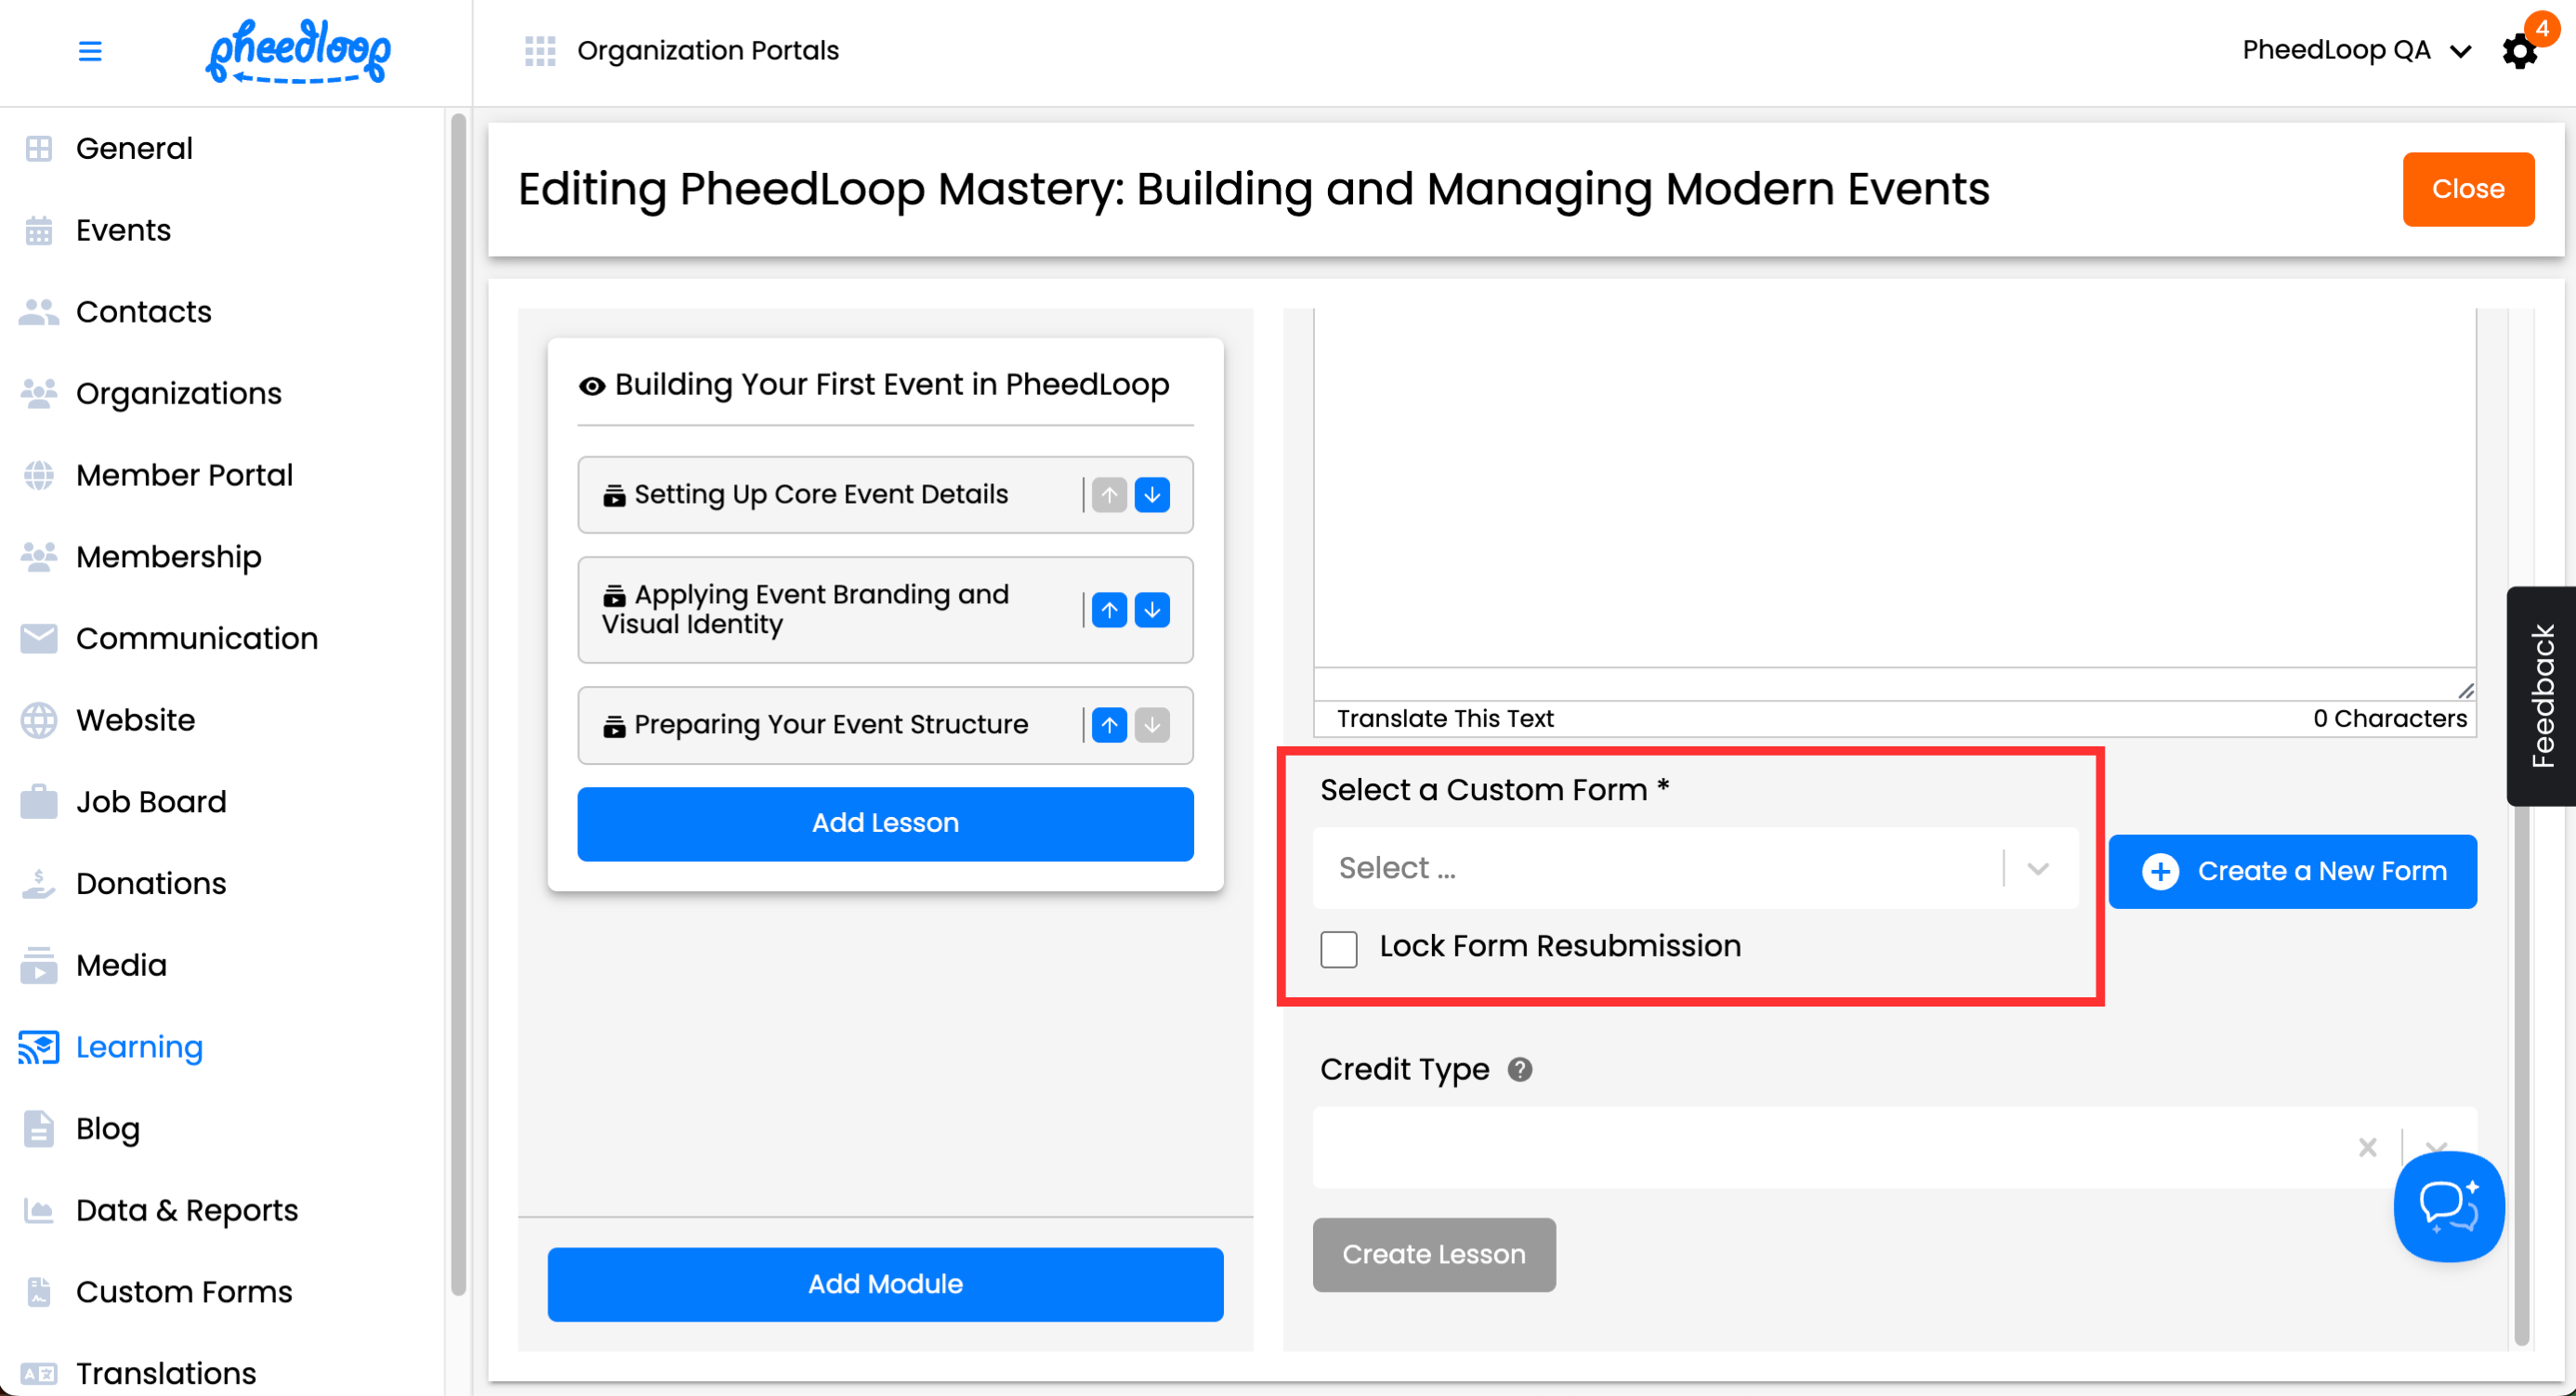Expand the Credit Type dropdown arrow

(x=2436, y=1143)
